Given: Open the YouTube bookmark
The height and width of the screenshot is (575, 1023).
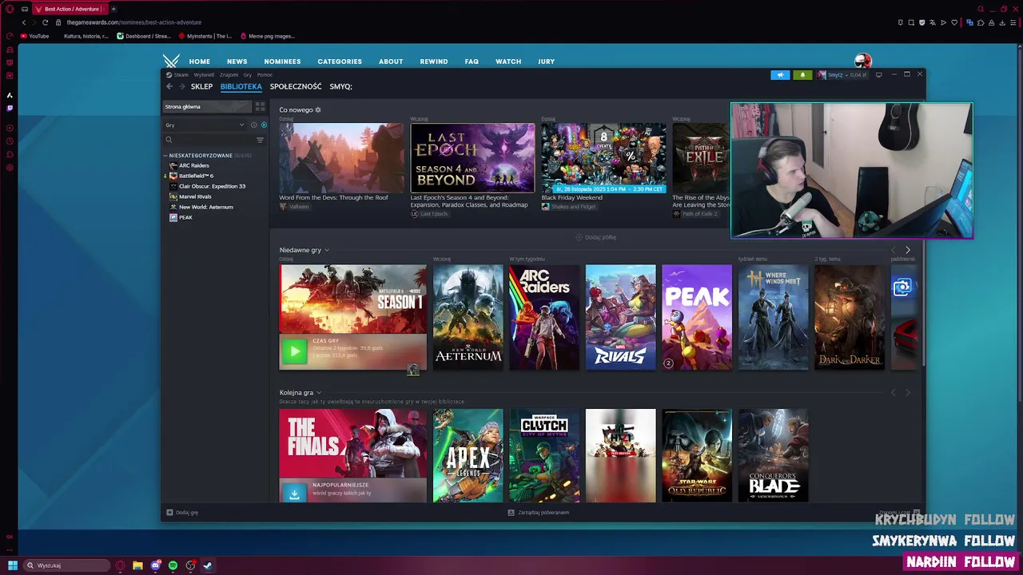Looking at the screenshot, I should 34,36.
